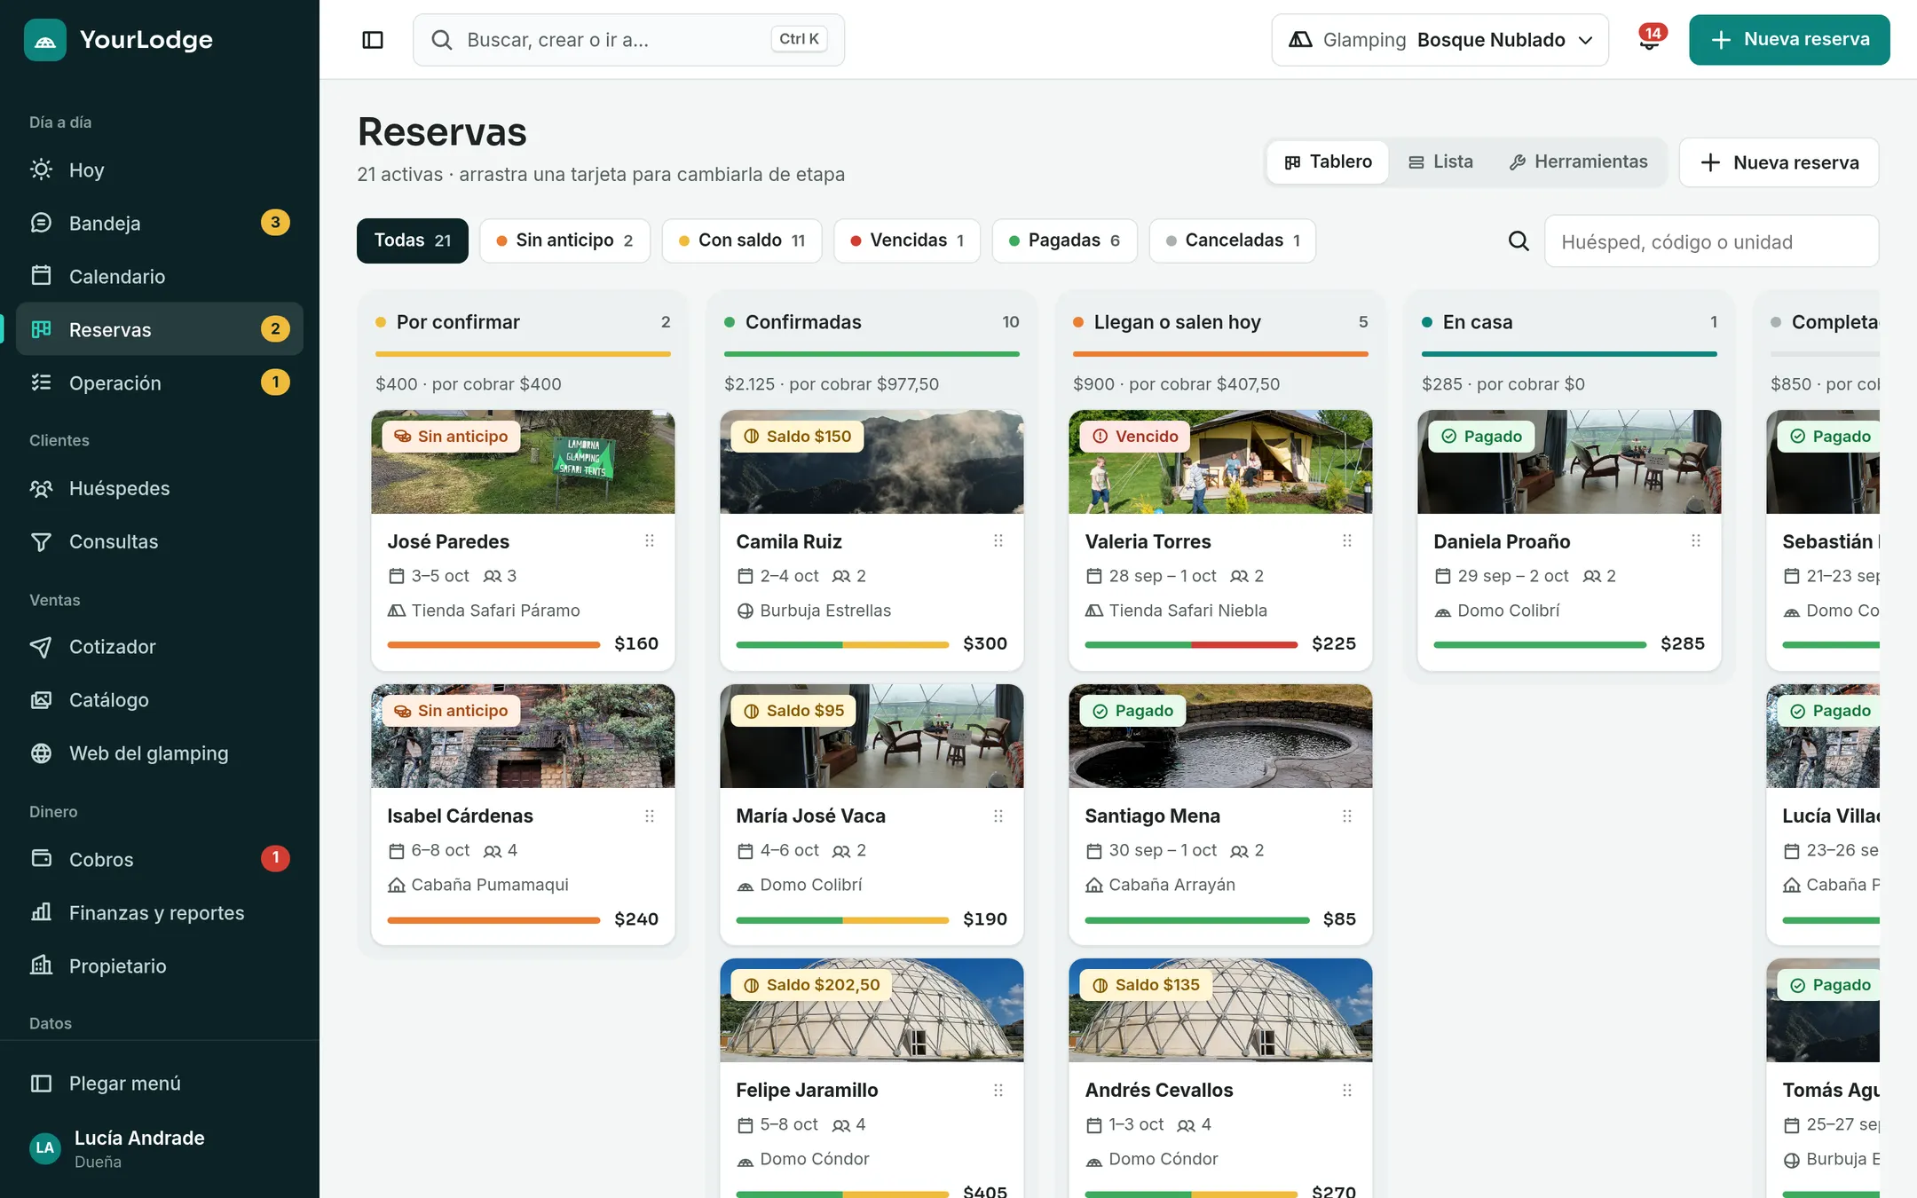The width and height of the screenshot is (1917, 1198).
Task: Click Vencido badge on Valeria Torres card
Action: (x=1134, y=436)
